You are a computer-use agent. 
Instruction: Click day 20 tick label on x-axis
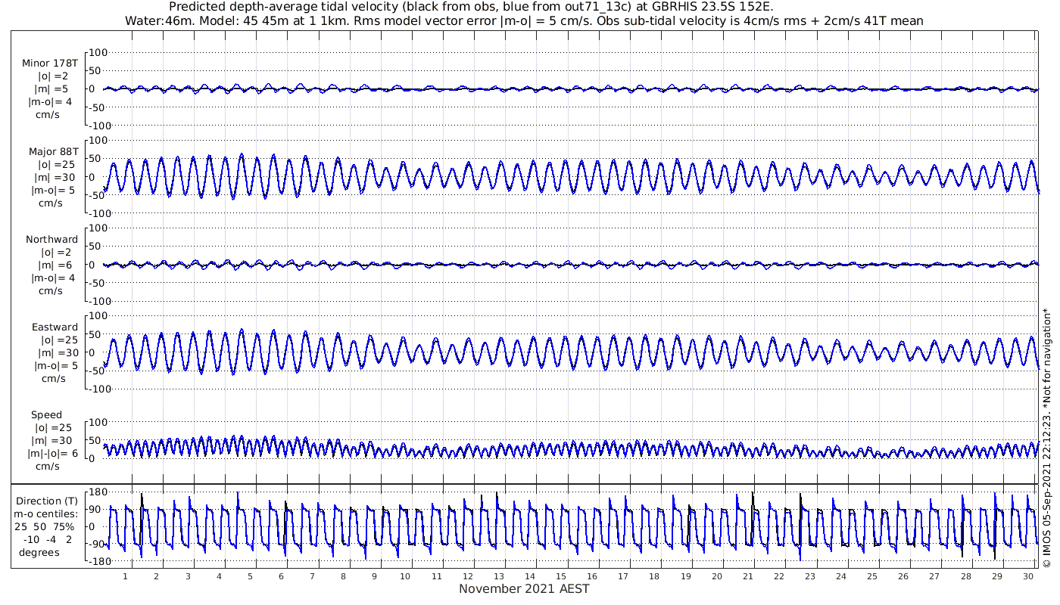tap(717, 576)
